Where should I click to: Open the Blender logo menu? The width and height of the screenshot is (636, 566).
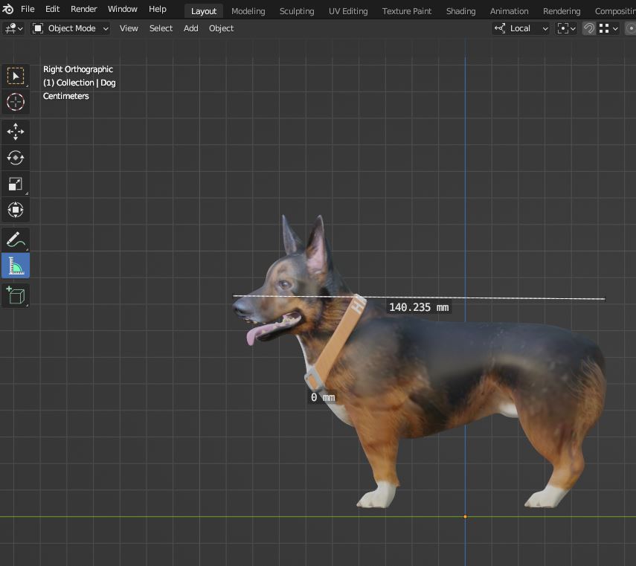[8, 10]
